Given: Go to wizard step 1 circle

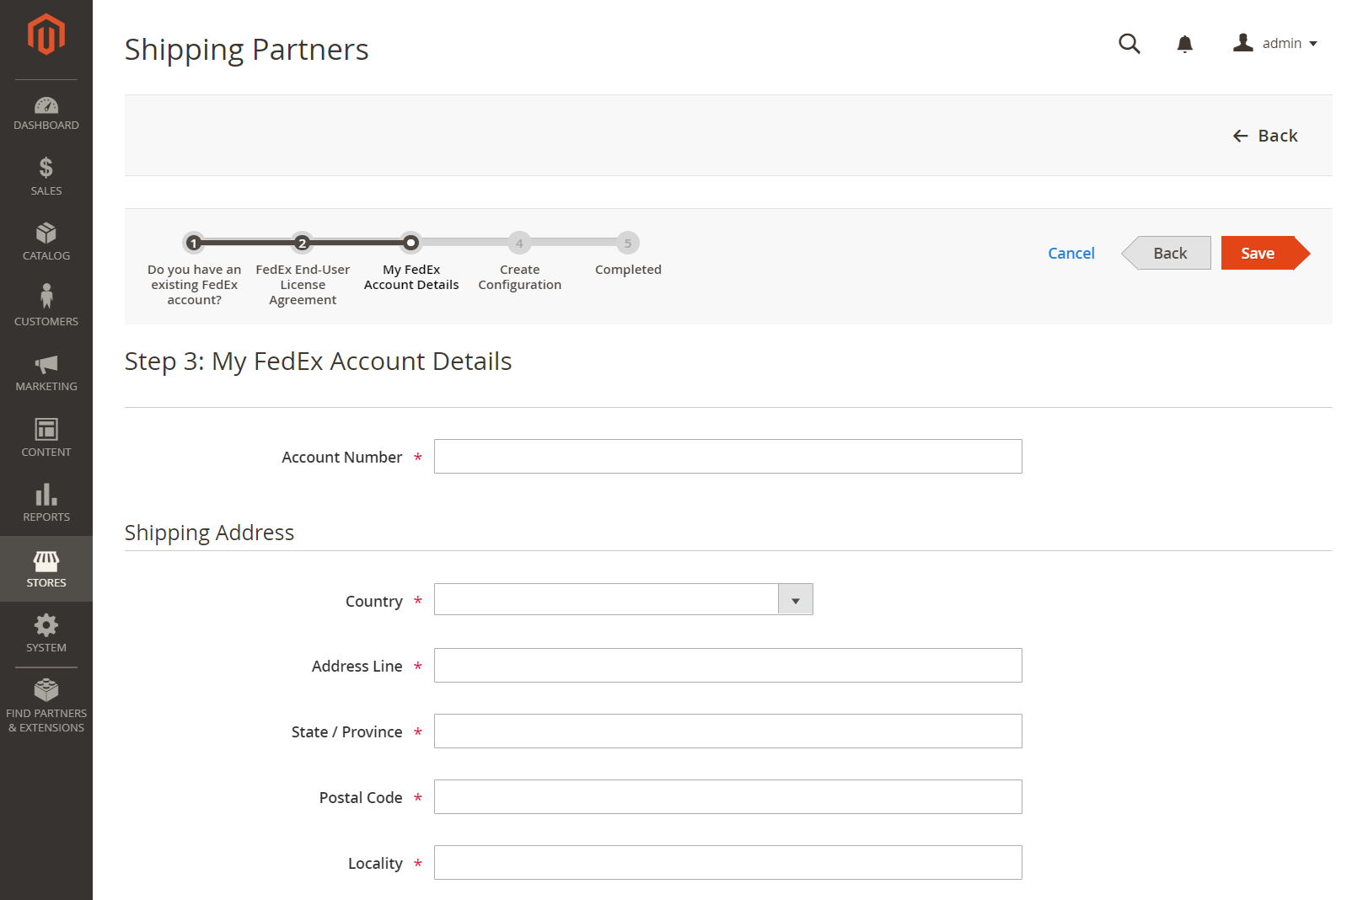Looking at the screenshot, I should pyautogui.click(x=194, y=243).
